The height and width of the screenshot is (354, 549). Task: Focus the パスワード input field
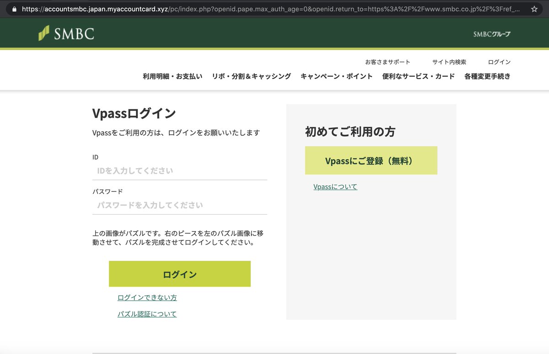(180, 205)
